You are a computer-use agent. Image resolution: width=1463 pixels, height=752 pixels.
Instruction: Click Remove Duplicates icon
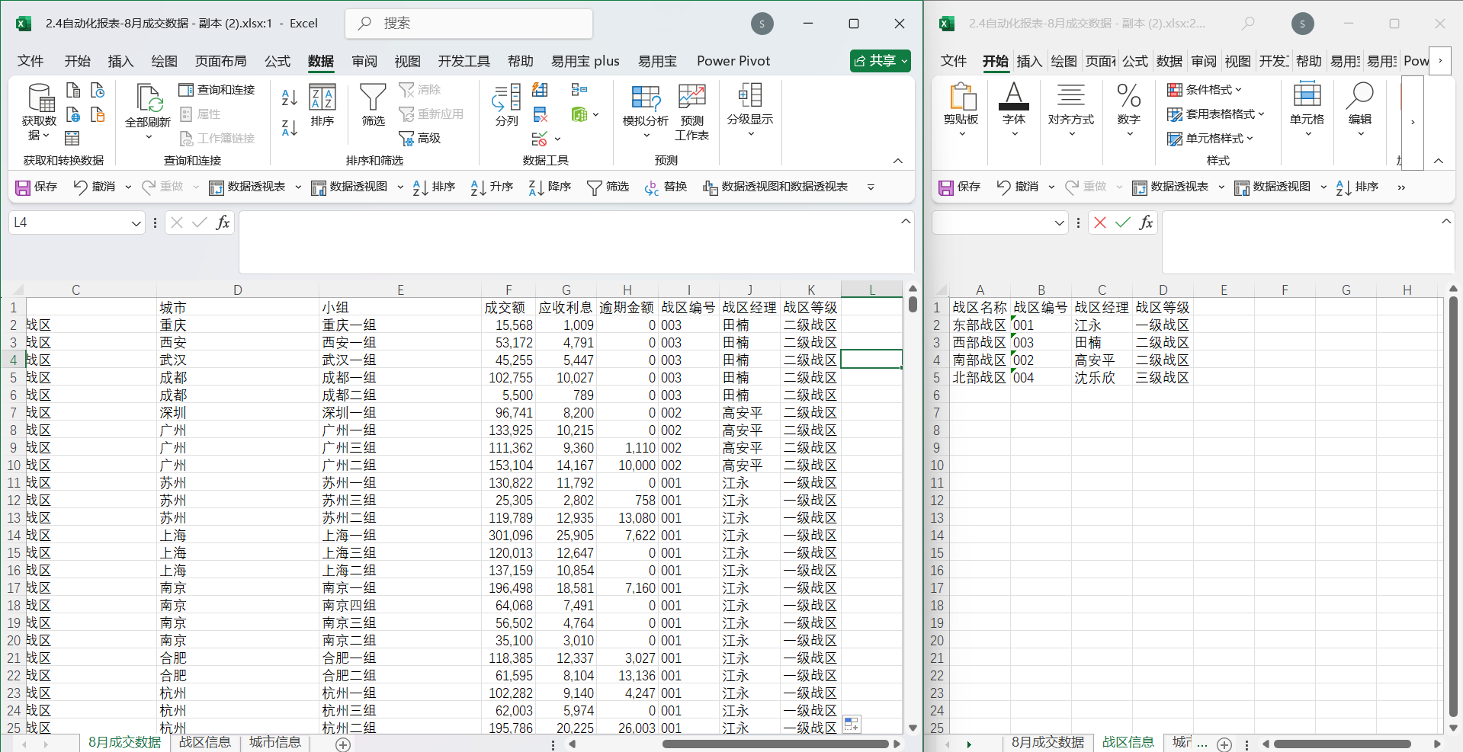click(x=540, y=114)
